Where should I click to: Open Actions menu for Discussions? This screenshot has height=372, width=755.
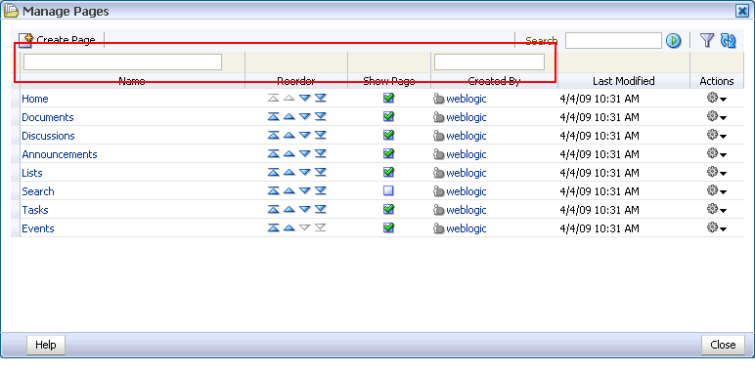pyautogui.click(x=717, y=136)
